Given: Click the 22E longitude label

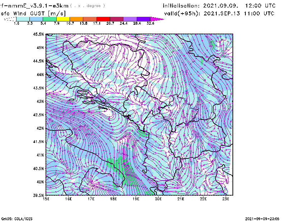Looking at the screenshot, I should click(203, 199).
